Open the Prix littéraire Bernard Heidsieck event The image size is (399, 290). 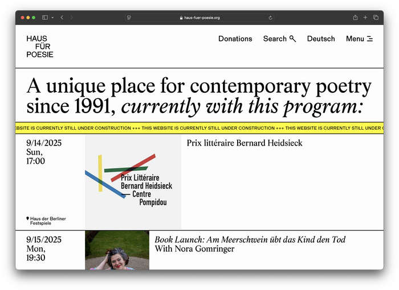(x=245, y=143)
